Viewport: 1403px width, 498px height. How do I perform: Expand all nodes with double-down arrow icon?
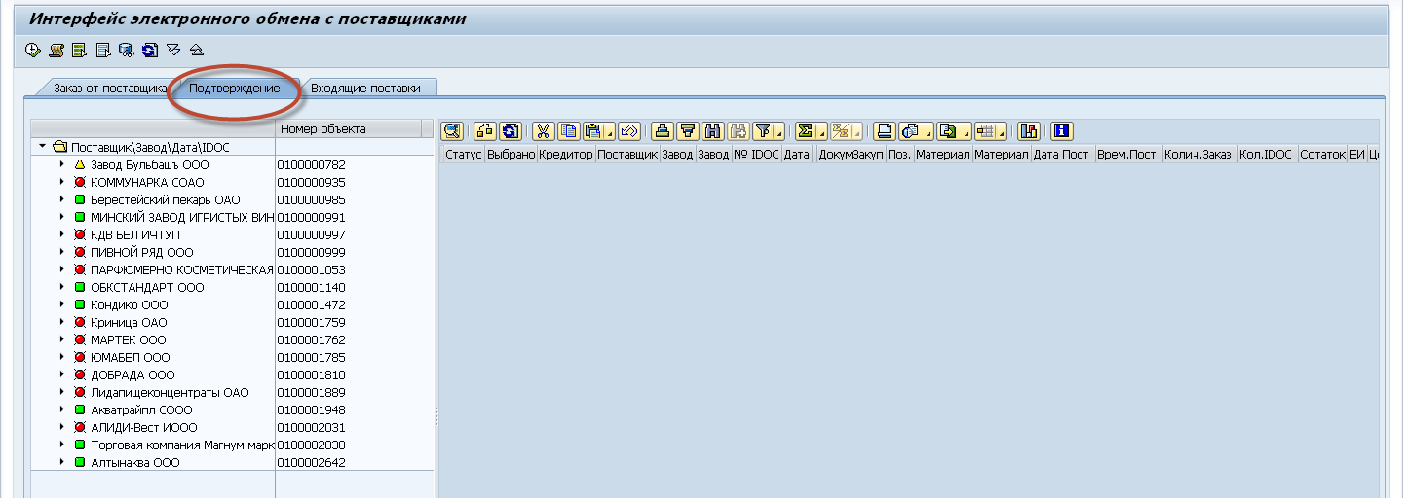173,49
